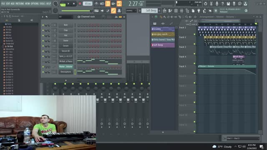The width and height of the screenshot is (267, 150).
Task: Open the Edit menu
Action: (8, 3)
